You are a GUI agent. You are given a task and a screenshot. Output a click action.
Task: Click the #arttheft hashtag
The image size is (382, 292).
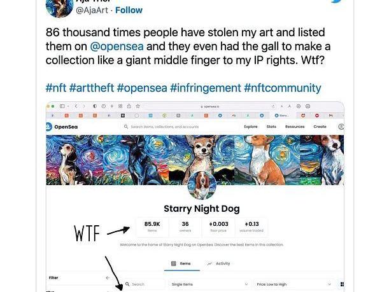(x=91, y=88)
